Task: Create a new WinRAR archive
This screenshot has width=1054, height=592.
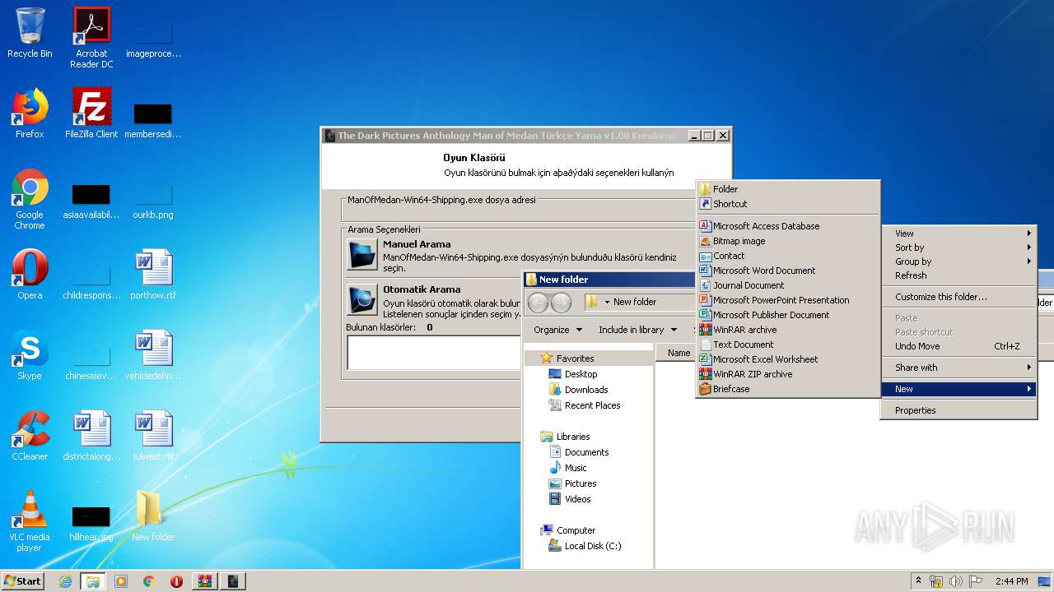Action: (x=788, y=330)
